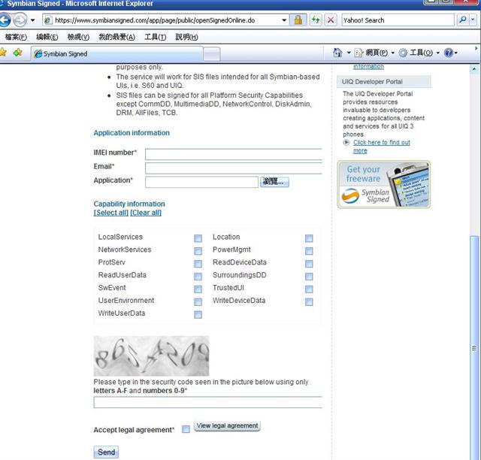Image resolution: width=481 pixels, height=460 pixels.
Task: Tick the Location capability checkbox
Action: click(309, 238)
